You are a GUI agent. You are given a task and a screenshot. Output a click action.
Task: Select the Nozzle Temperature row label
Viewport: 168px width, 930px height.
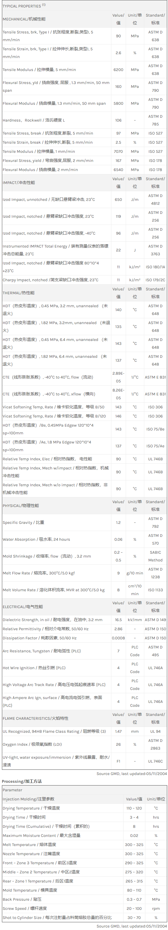coord(31,853)
